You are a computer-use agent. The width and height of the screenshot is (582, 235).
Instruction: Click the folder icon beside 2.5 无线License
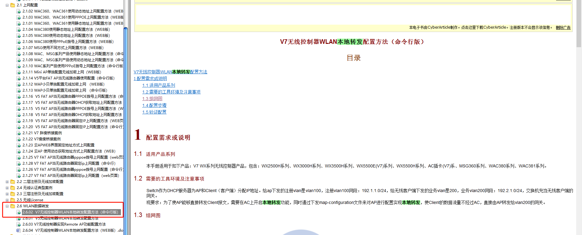click(12, 200)
